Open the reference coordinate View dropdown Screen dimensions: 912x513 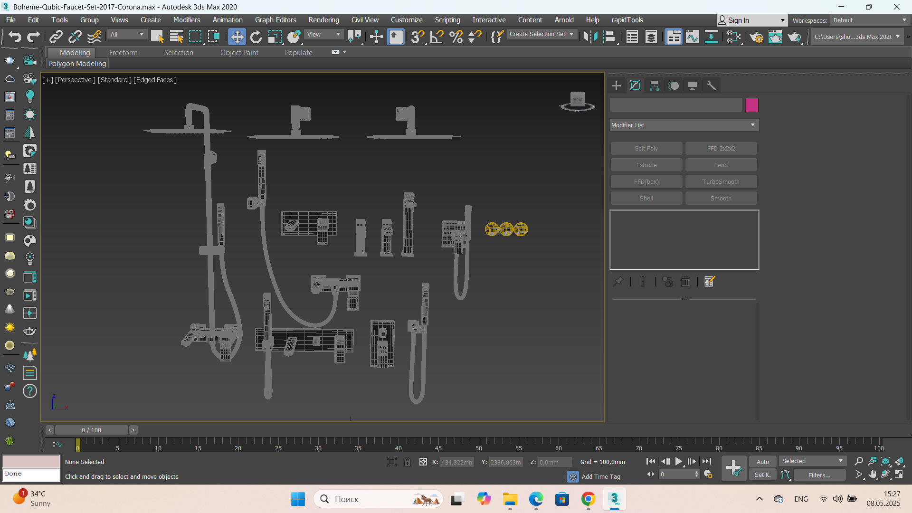point(323,35)
